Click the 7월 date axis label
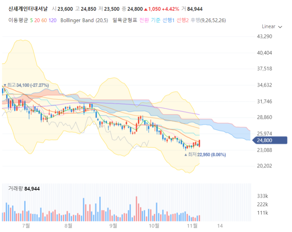Viewport: 292px width, 232px height. click(x=26, y=226)
